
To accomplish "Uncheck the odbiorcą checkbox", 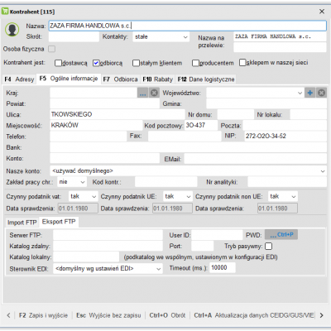I will pos(96,63).
